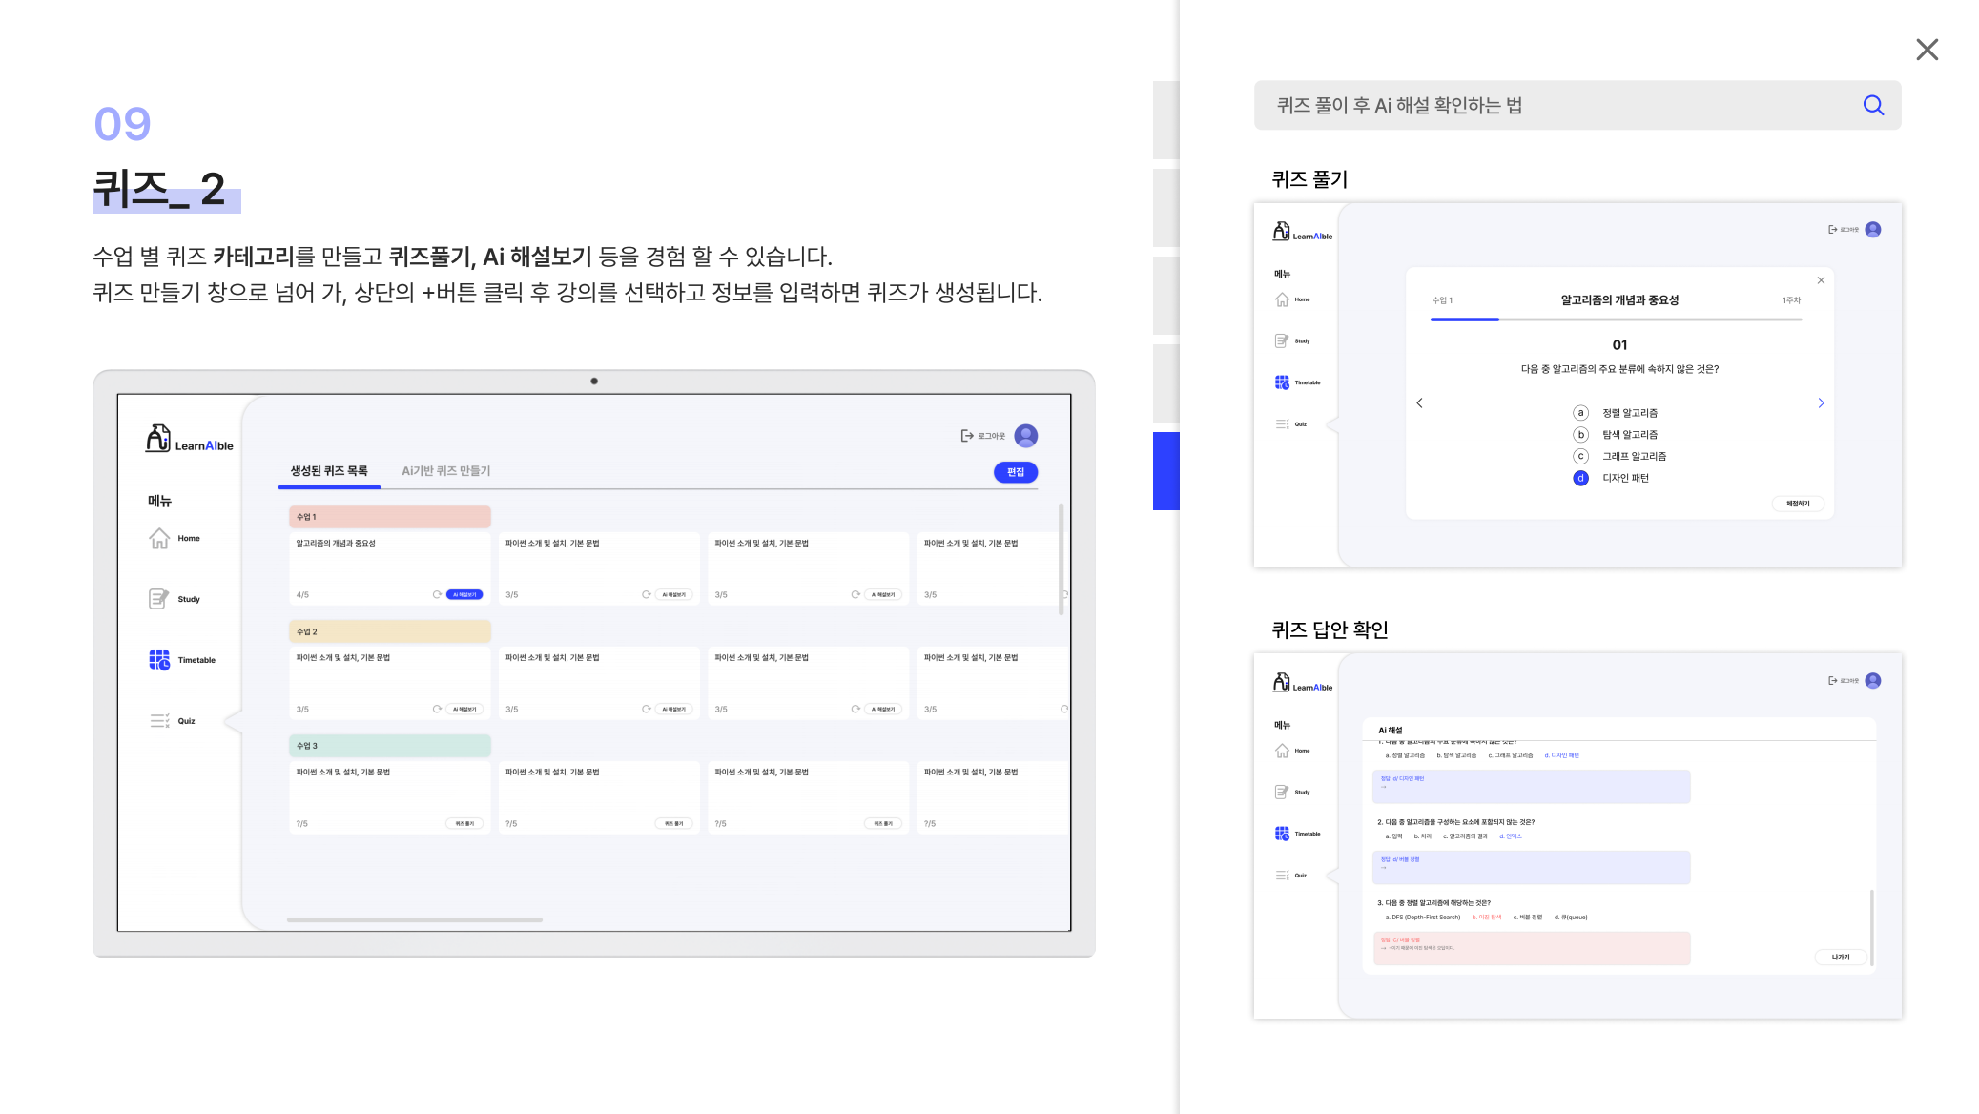Close the quiz question dialog
Viewport: 1979px width, 1114px height.
1821,280
